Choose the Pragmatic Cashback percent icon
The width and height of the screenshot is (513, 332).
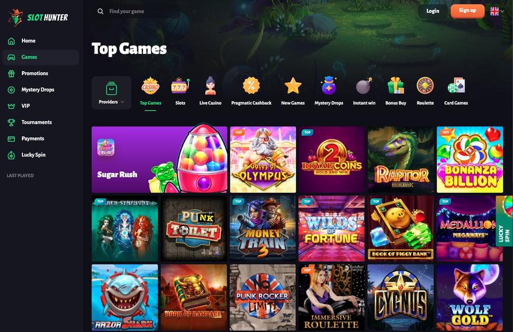251,86
